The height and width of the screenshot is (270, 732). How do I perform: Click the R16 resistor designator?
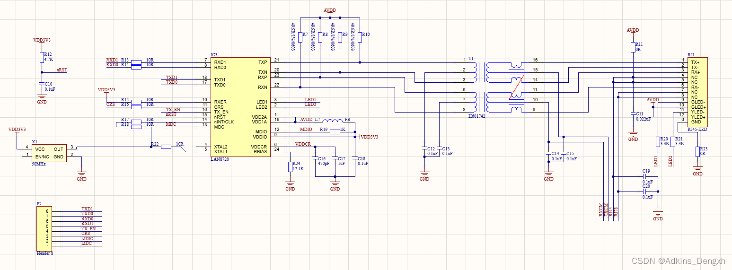point(125,104)
